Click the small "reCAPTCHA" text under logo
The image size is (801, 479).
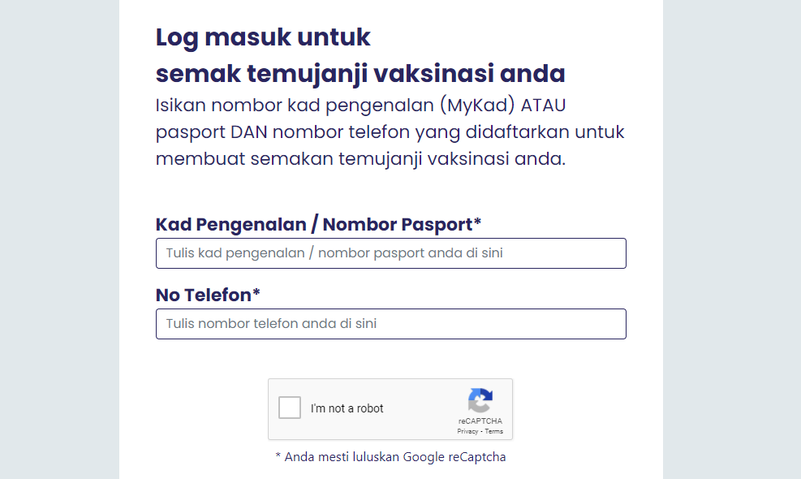coord(480,421)
